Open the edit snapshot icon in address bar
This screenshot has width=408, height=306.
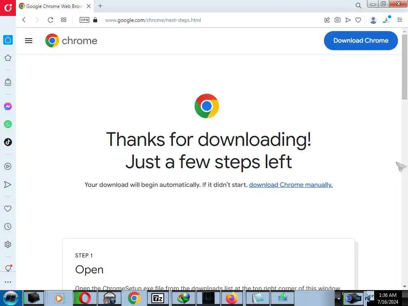327,20
